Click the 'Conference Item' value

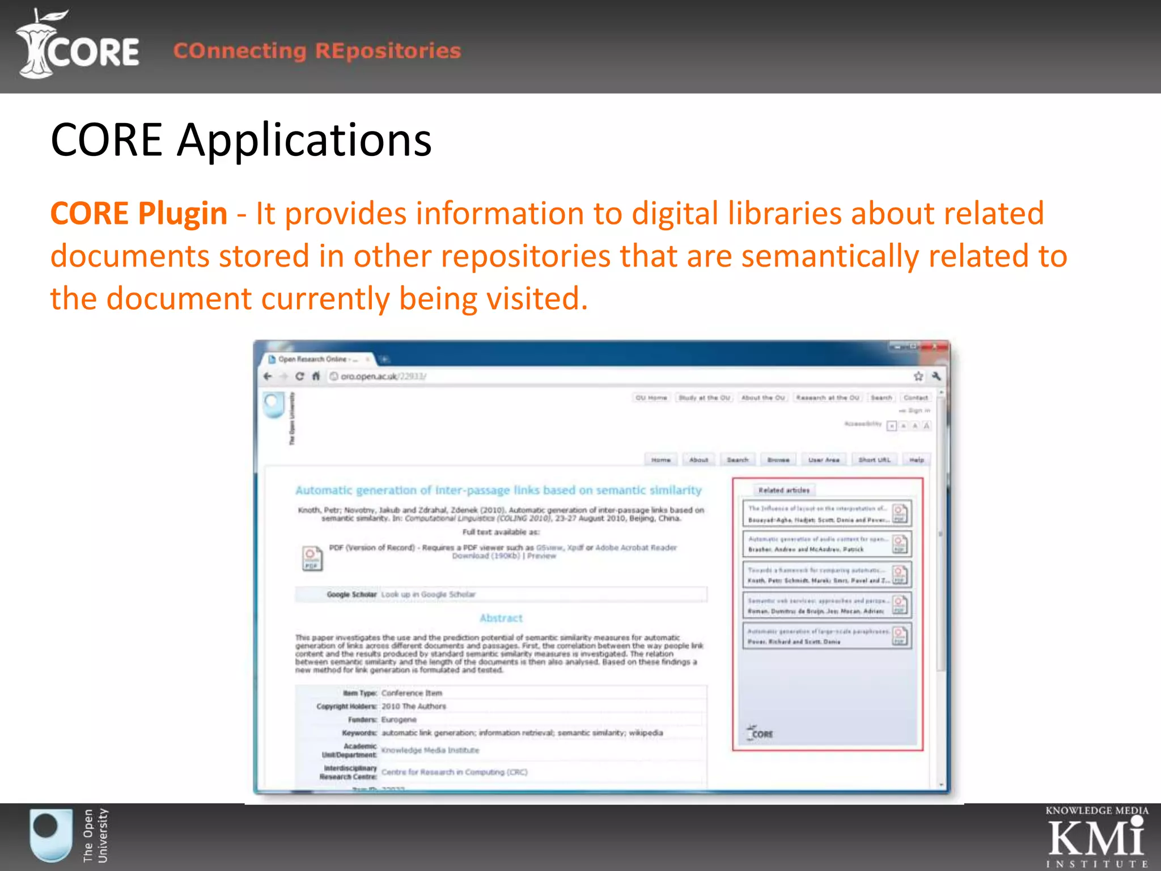coord(412,693)
